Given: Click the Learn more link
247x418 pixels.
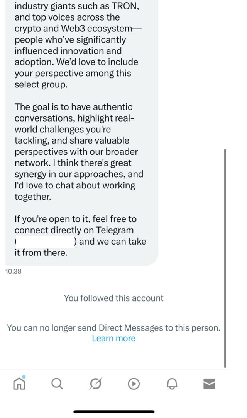Looking at the screenshot, I should (114, 338).
